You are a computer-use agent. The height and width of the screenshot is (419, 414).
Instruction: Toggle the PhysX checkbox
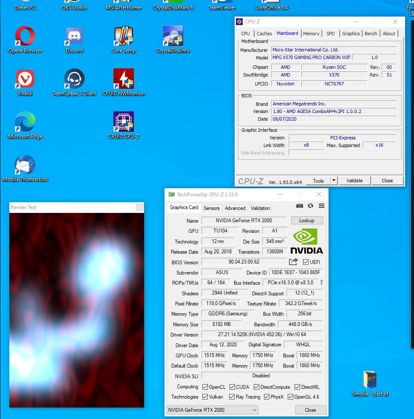click(267, 397)
